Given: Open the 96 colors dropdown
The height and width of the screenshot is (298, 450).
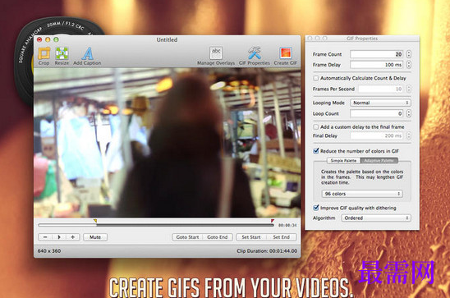Looking at the screenshot, I should click(362, 194).
